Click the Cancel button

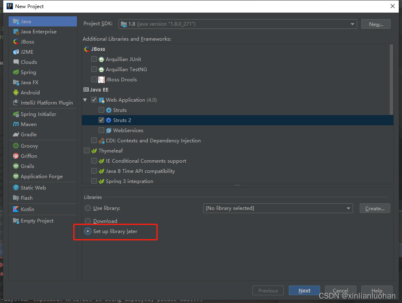coord(340,290)
